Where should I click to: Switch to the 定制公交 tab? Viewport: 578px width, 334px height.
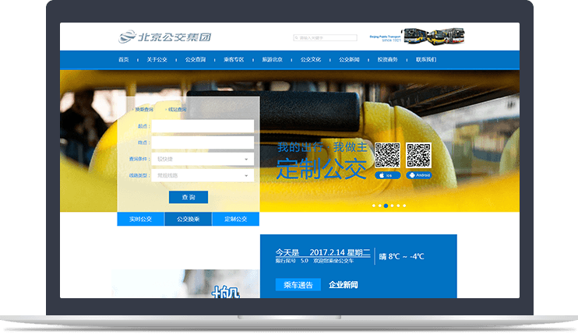point(235,220)
